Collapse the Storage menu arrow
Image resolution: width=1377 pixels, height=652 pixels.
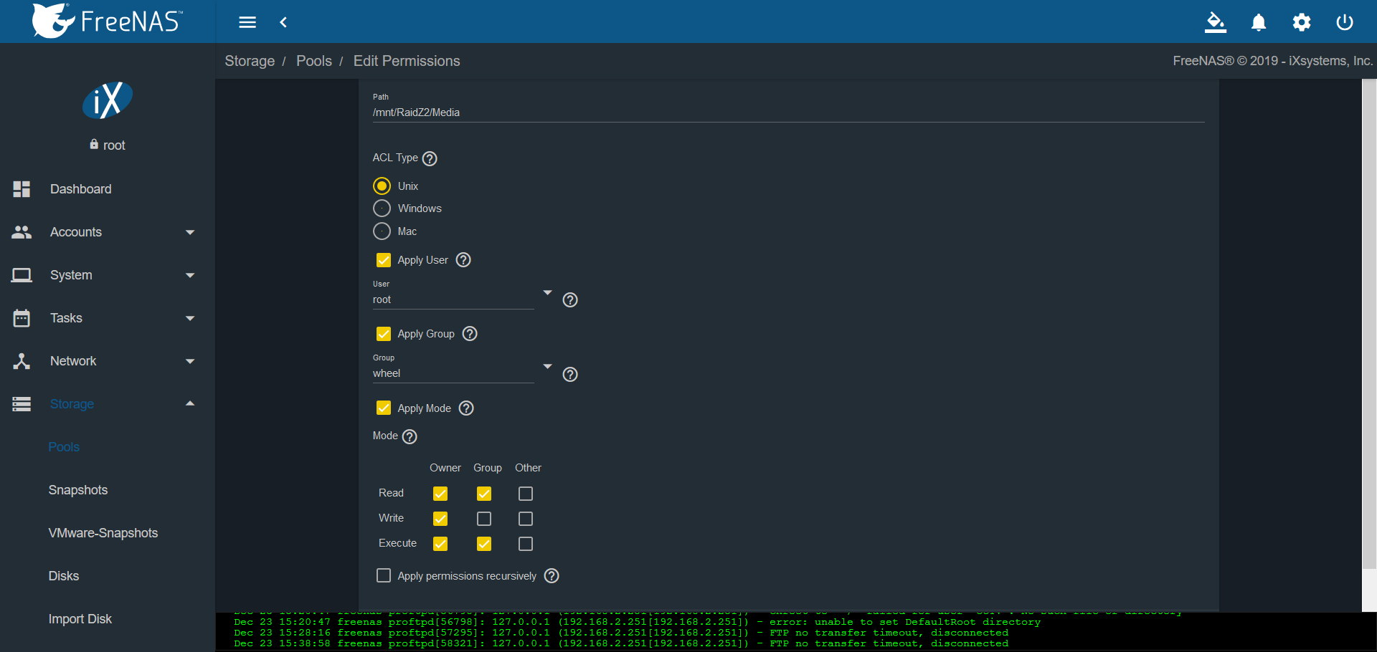click(190, 403)
